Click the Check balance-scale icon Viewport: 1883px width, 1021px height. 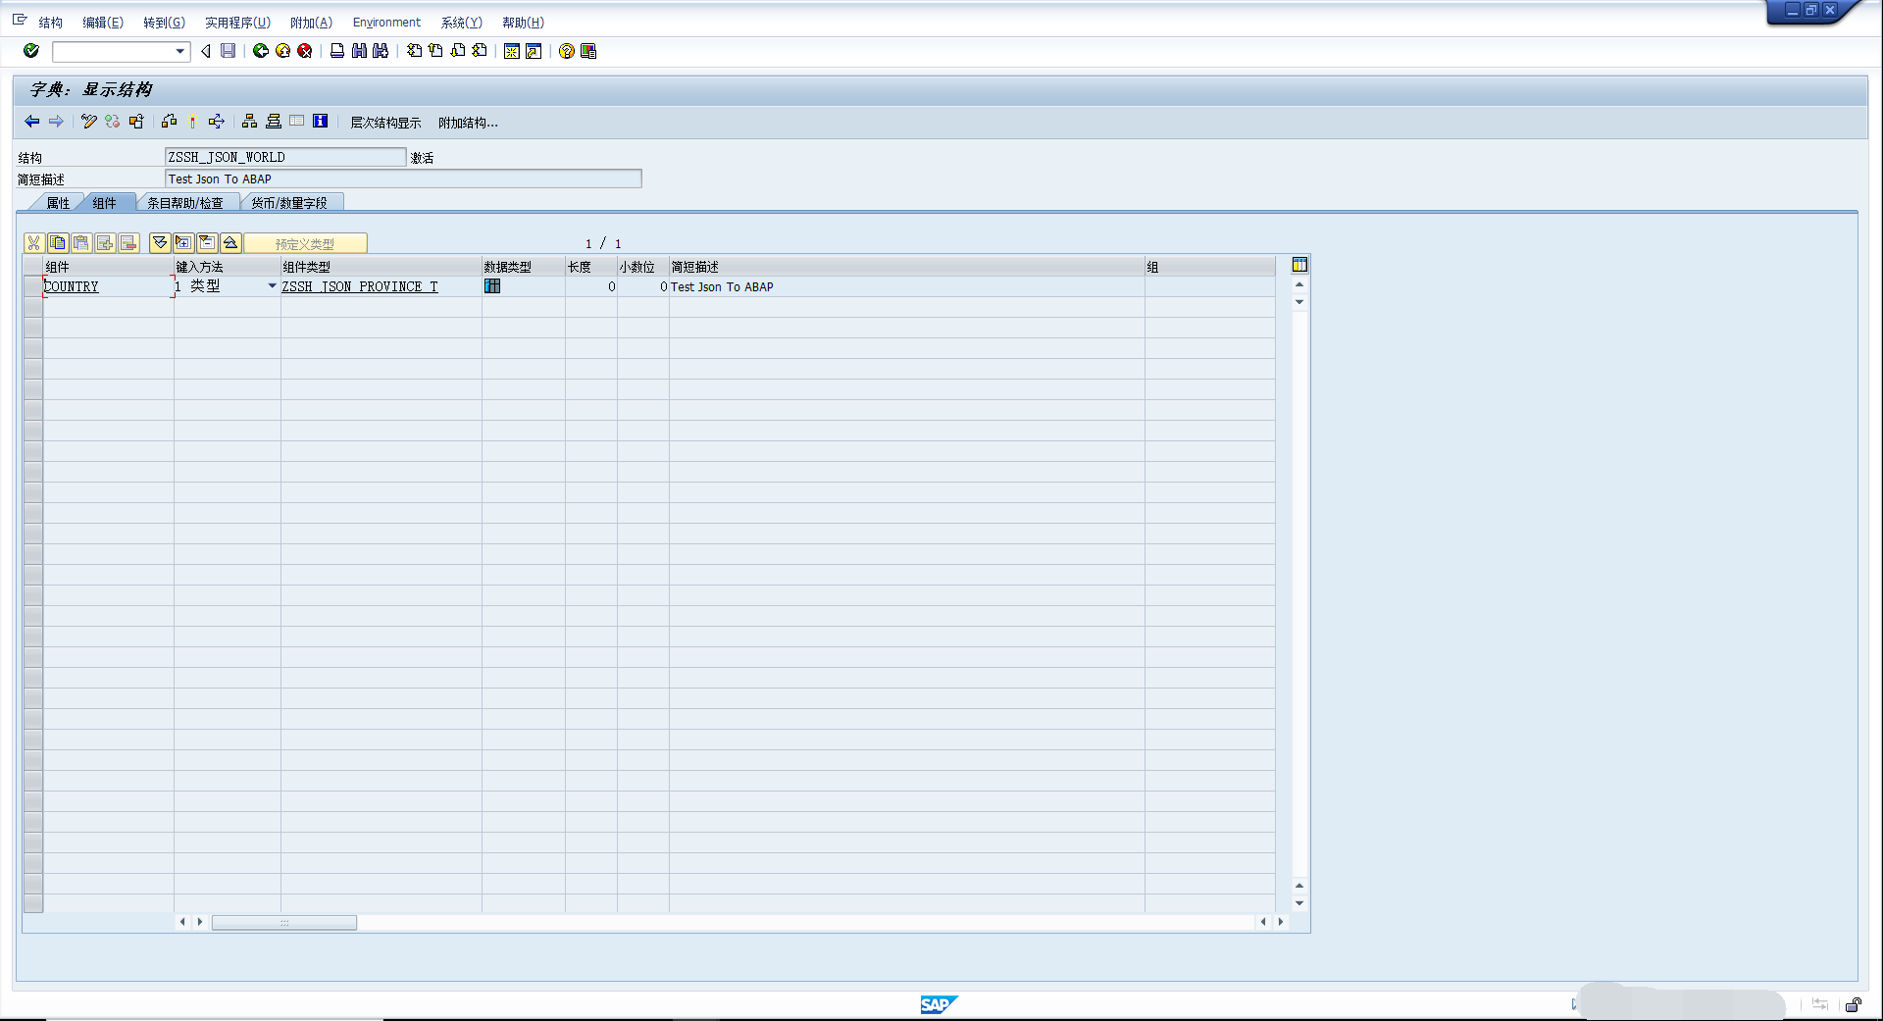pyautogui.click(x=169, y=122)
